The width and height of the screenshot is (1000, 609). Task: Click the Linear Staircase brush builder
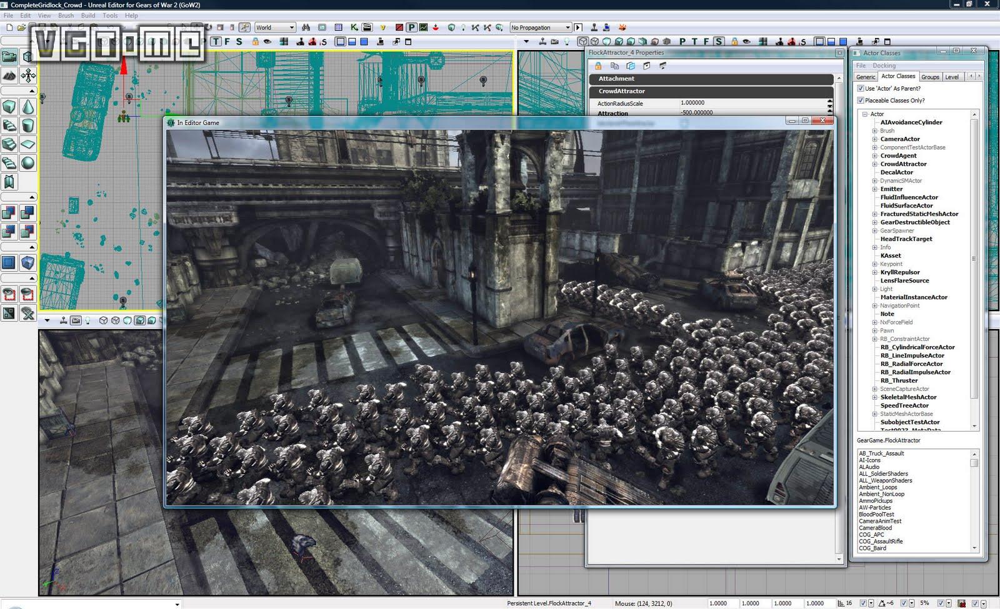click(x=9, y=144)
